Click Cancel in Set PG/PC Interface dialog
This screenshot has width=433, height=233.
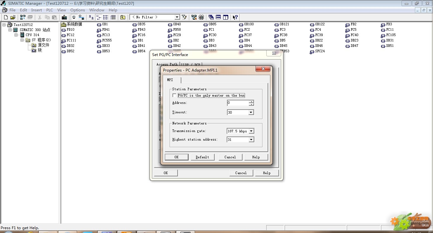[241, 173]
